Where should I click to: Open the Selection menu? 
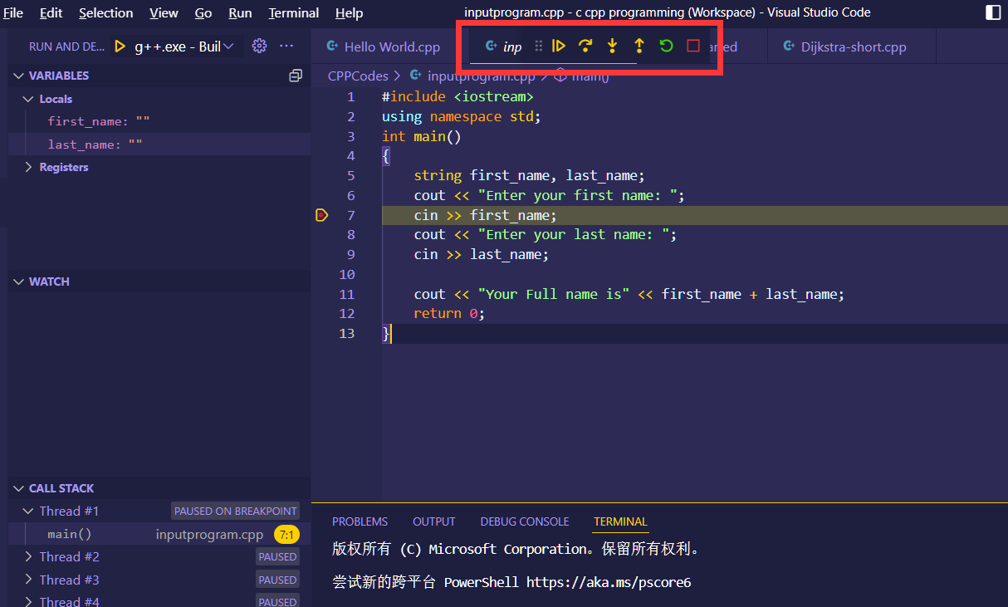tap(105, 12)
